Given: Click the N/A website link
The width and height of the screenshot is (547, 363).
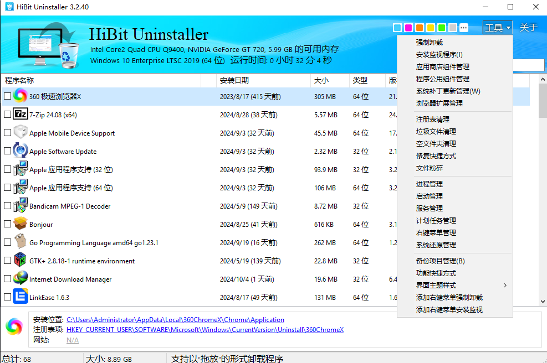Looking at the screenshot, I should 73,340.
